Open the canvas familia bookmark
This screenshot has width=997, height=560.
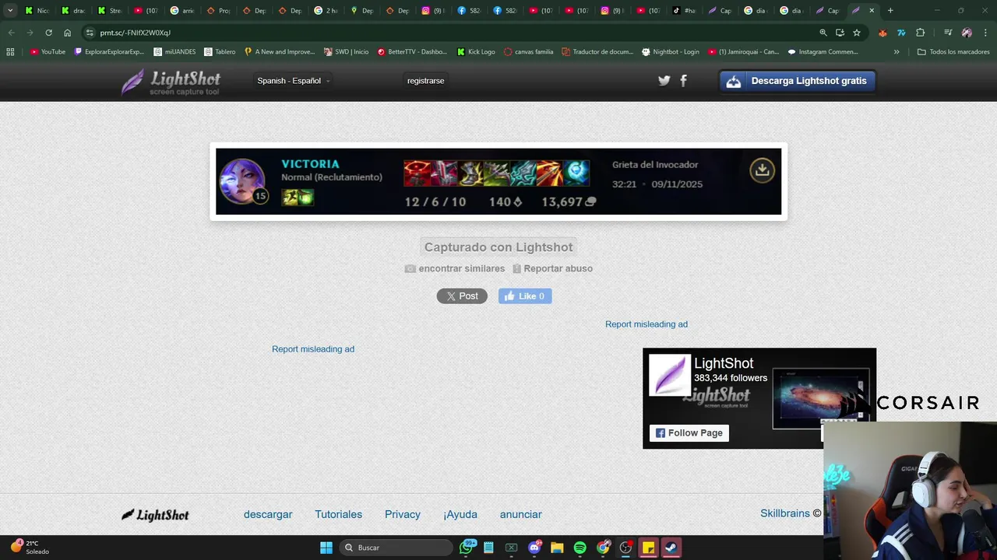click(529, 52)
